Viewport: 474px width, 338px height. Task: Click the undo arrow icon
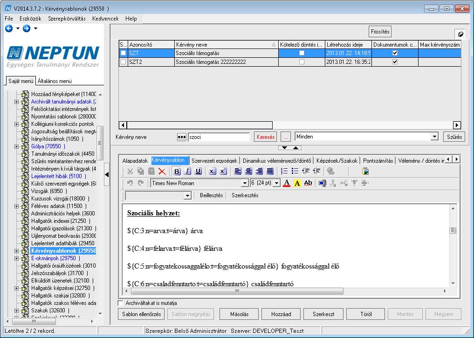[x=130, y=183]
